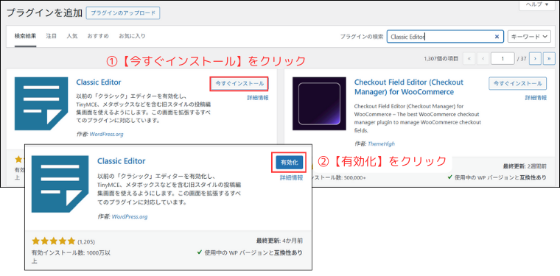Click the current page number field
Image resolution: width=560 pixels, height=276 pixels.
pyautogui.click(x=503, y=59)
